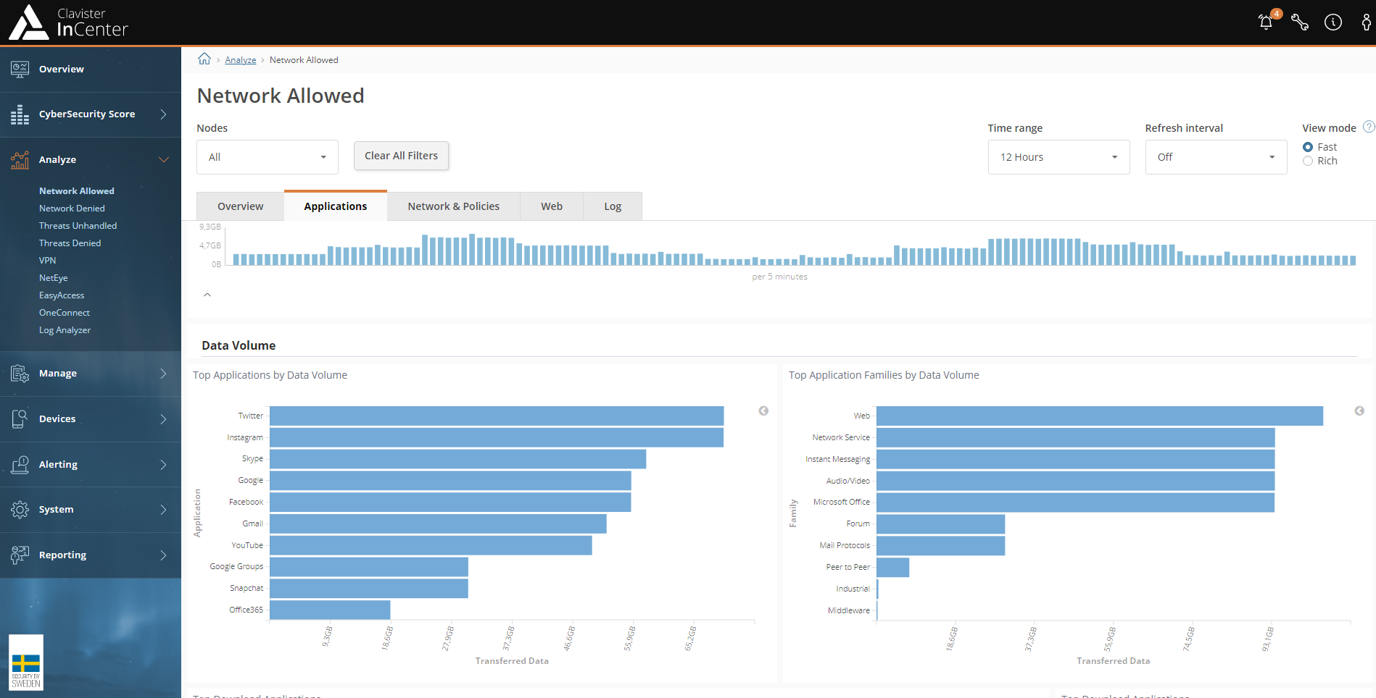Click the Skype data volume bar
Screen dimensions: 1376x698
coord(457,459)
